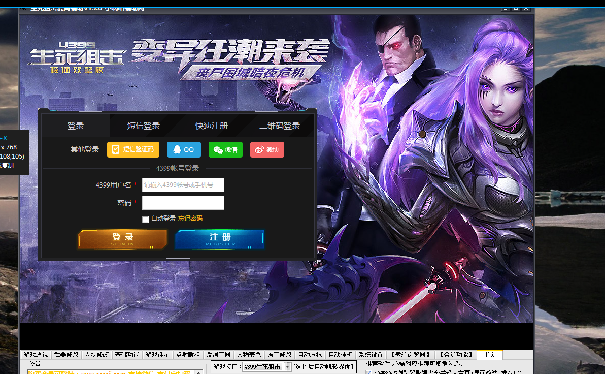Sign in using 微信 button

[x=226, y=149]
